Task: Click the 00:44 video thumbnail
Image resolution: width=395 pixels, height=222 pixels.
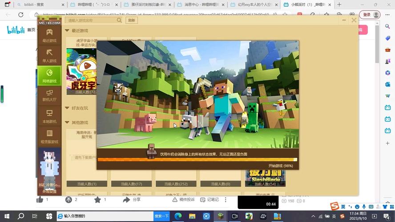Action: 258,202
